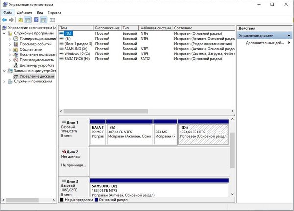Image resolution: width=294 pixels, height=211 pixels.
Task: Select the (D:) 1374,64 ГБ partition block
Action: point(203,132)
